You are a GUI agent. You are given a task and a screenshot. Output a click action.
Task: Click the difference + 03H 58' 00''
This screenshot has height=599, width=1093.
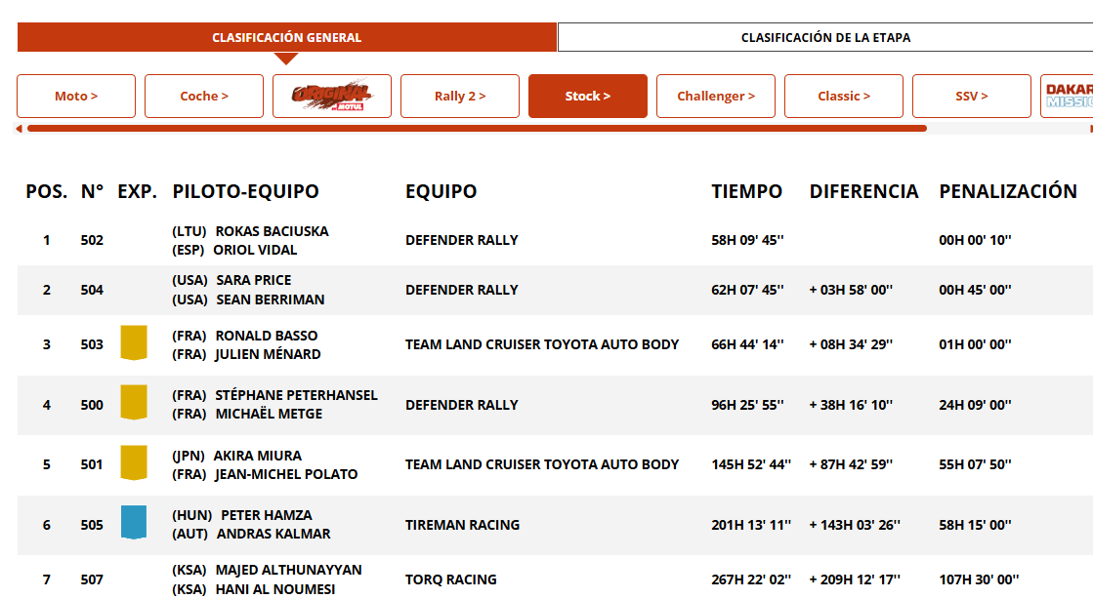coord(851,290)
